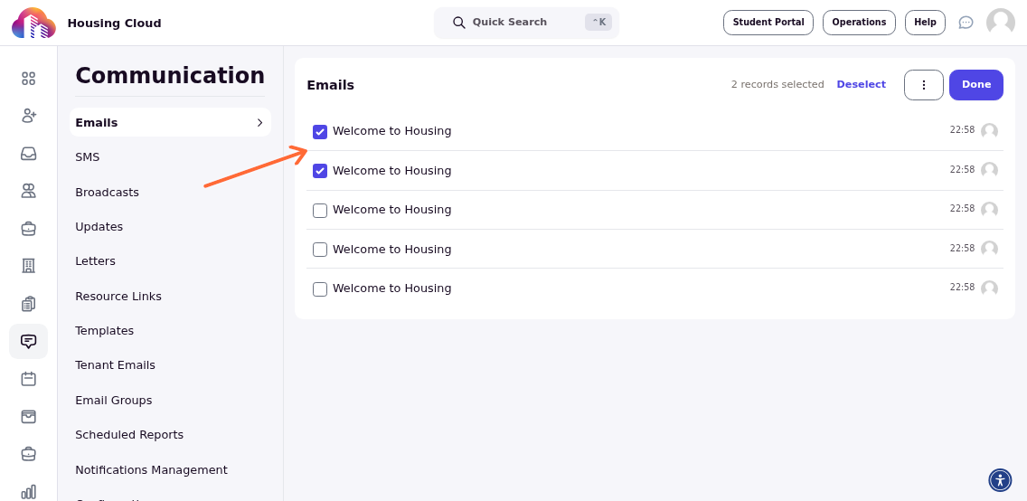Viewport: 1027px width, 501px height.
Task: Open the bar chart reports icon
Action: 28,492
